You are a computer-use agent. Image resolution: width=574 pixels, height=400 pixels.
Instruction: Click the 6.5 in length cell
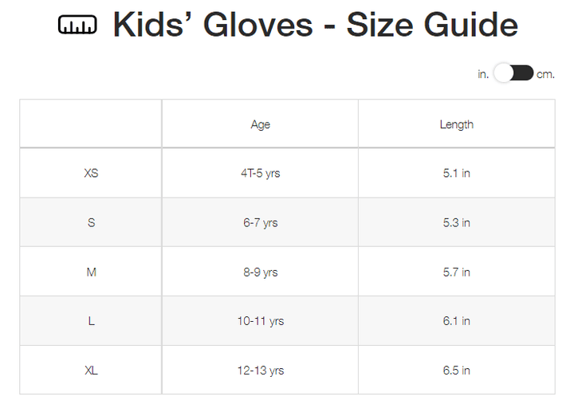tap(456, 371)
